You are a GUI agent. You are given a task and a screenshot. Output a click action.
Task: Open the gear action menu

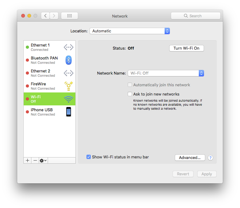tap(43, 161)
